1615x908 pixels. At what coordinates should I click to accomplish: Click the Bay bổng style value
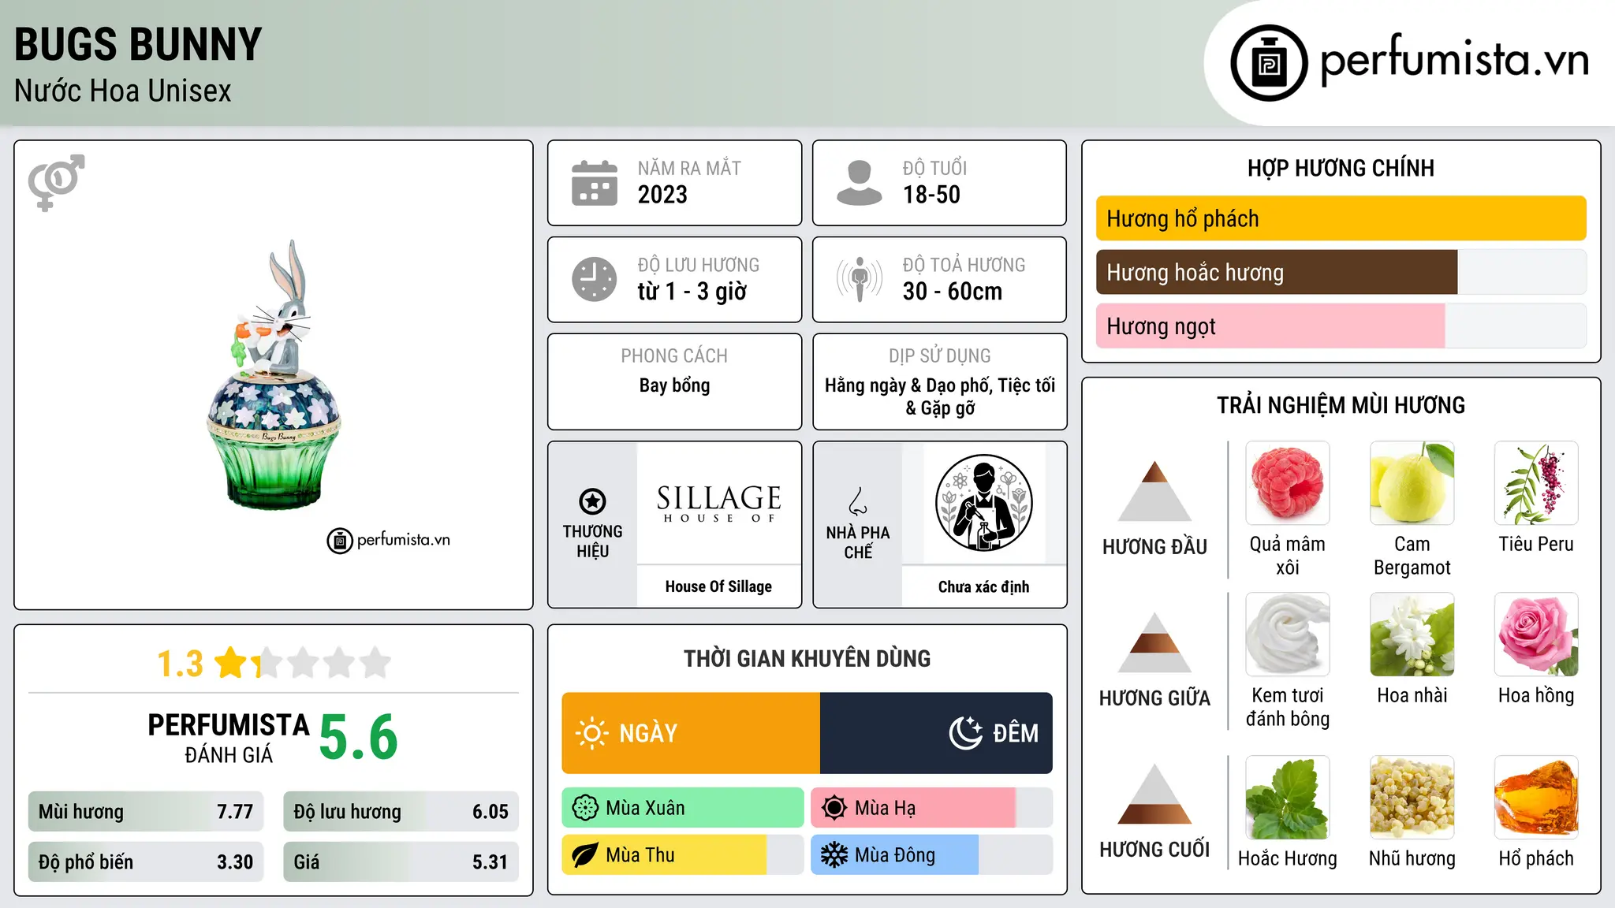674,385
